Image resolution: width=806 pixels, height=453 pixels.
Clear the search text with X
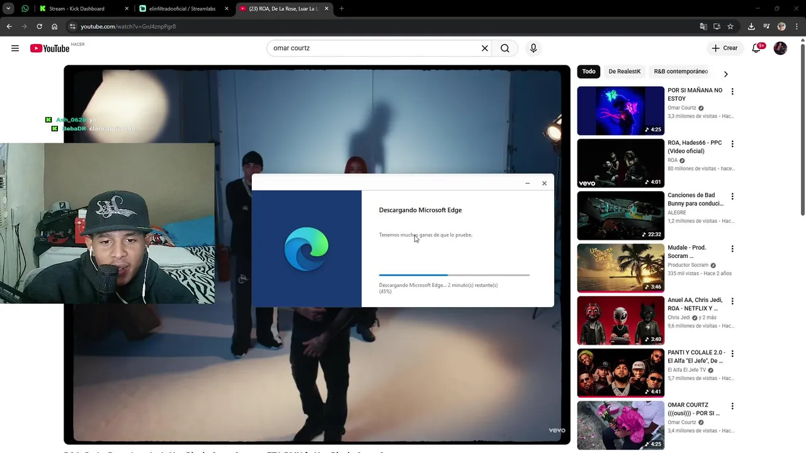[x=485, y=48]
